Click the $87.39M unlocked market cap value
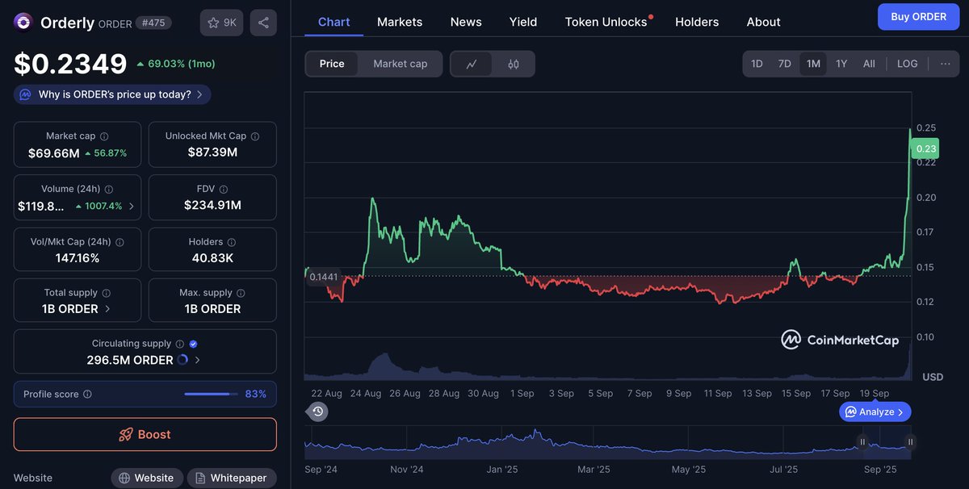Image resolution: width=969 pixels, height=489 pixels. pos(212,153)
